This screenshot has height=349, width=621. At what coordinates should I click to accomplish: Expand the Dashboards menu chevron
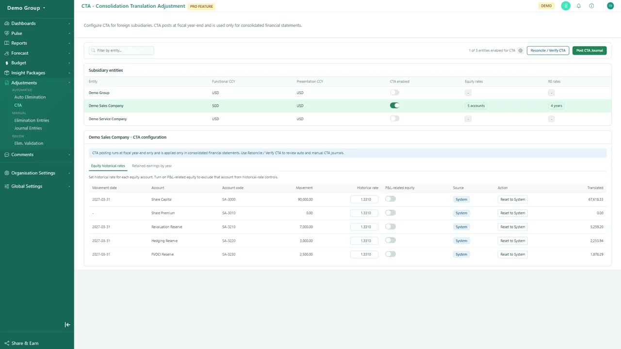pos(69,23)
